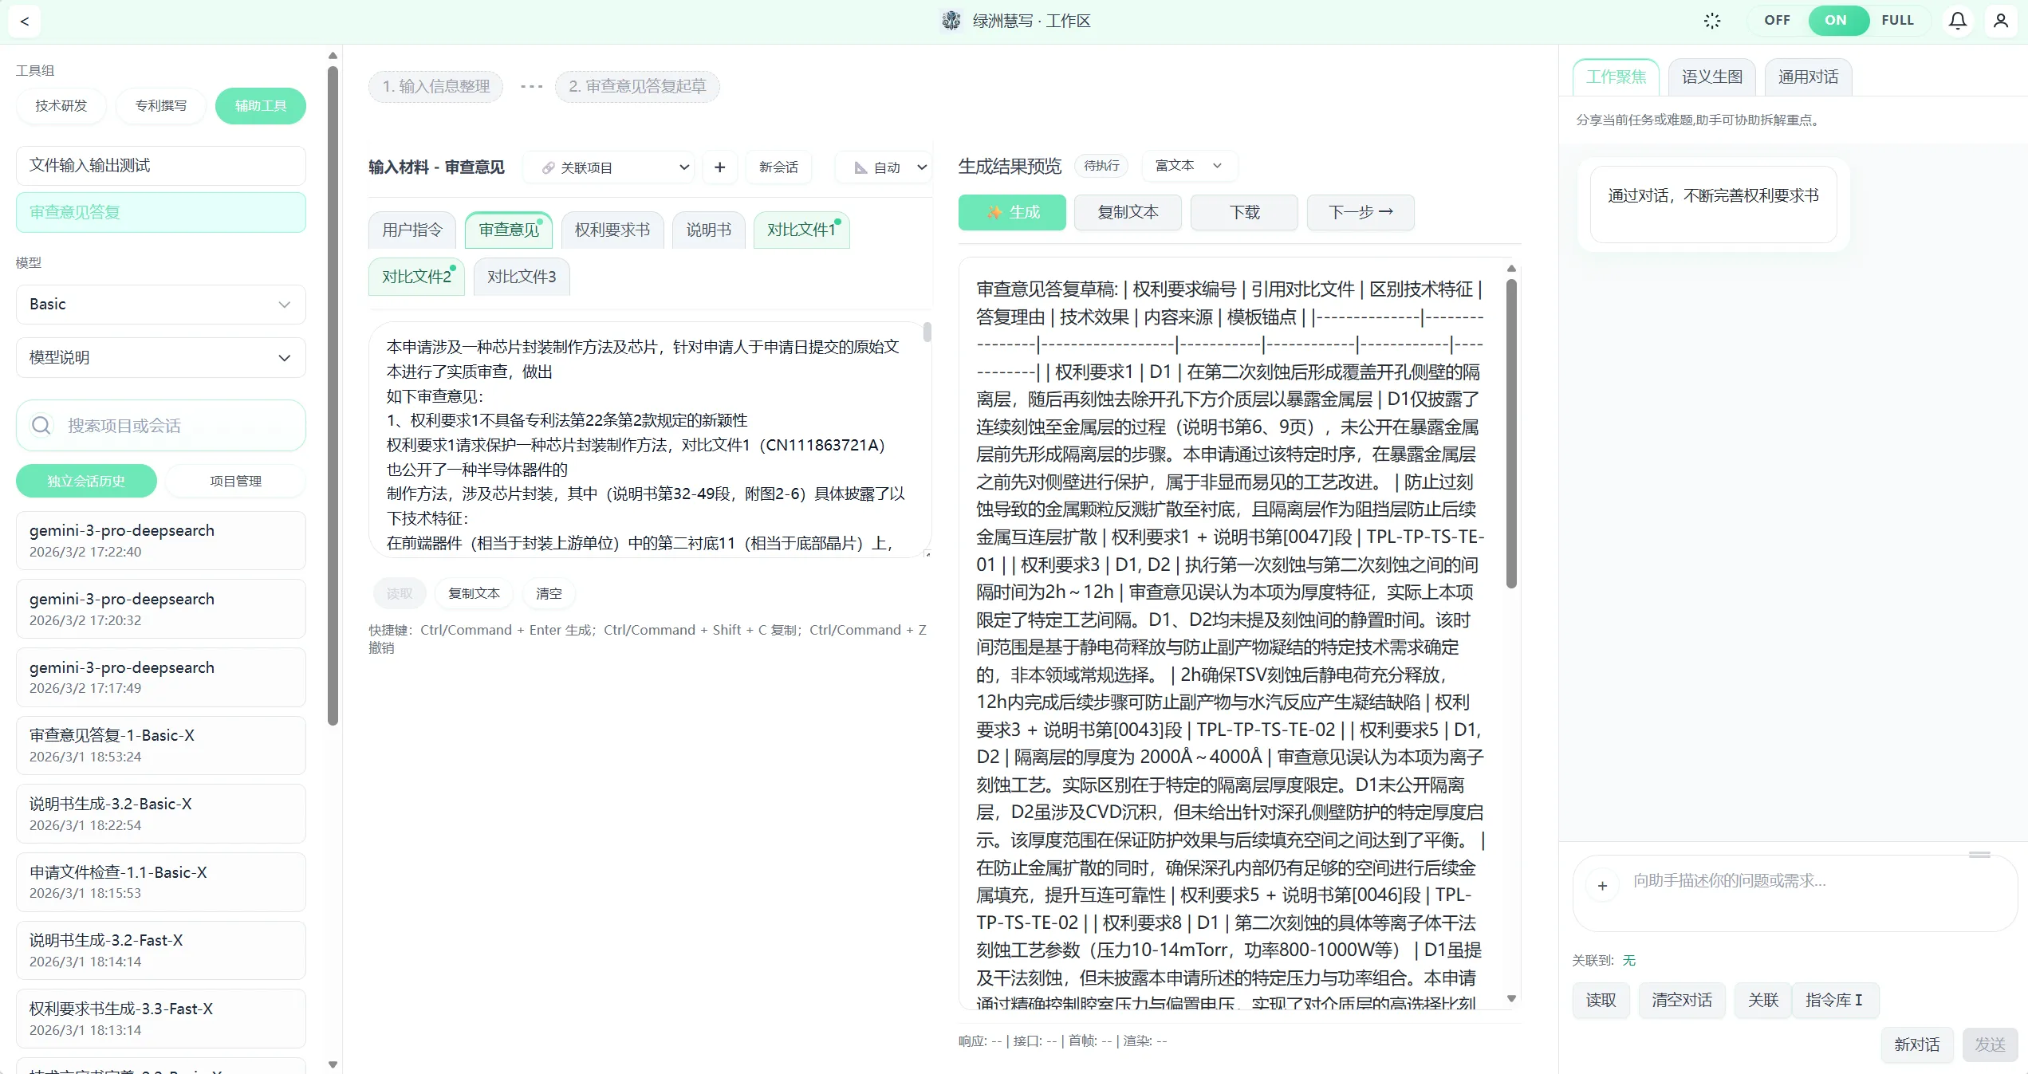The image size is (2028, 1074).
Task: Open the 自动 mode dropdown
Action: tap(885, 167)
